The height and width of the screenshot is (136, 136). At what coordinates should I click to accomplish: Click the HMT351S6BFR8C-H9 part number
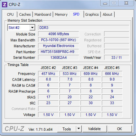click(58, 52)
